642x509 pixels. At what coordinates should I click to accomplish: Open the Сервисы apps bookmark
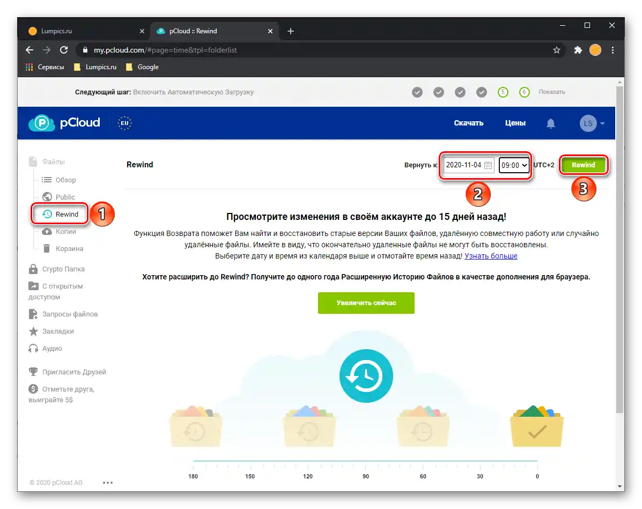click(x=45, y=67)
